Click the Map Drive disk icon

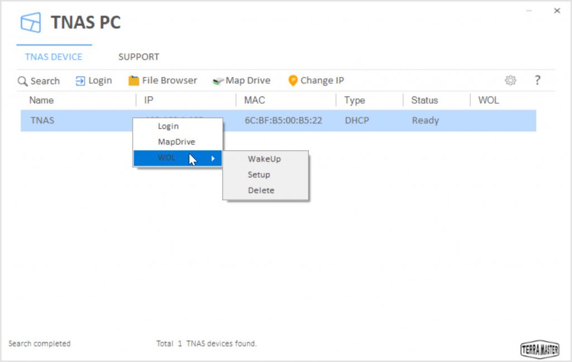click(x=218, y=81)
